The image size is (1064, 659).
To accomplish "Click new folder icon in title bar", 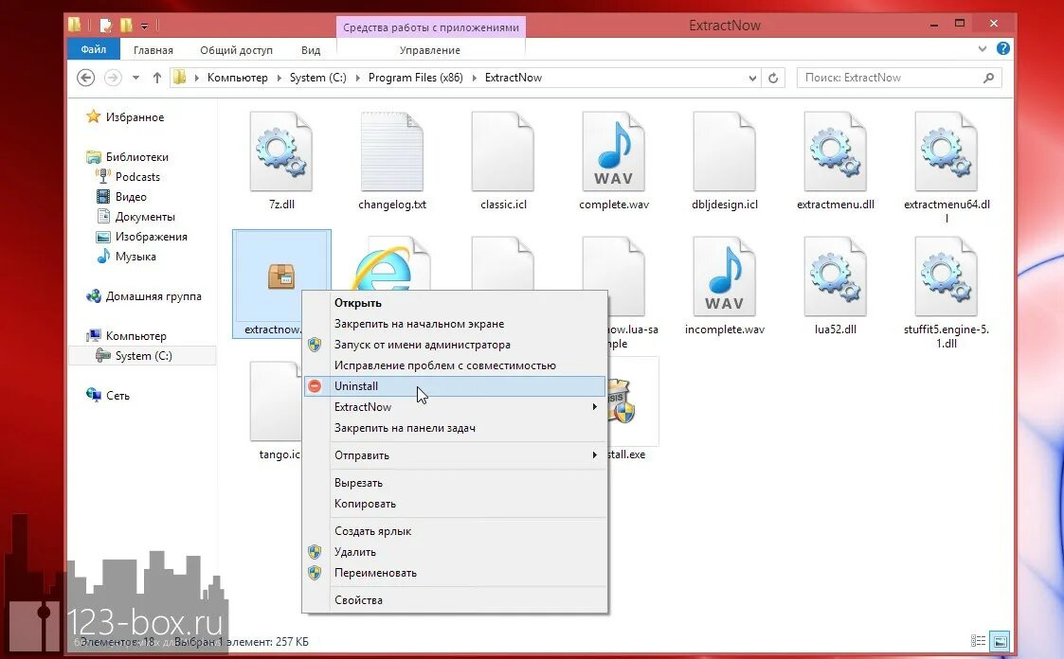I will [x=125, y=26].
